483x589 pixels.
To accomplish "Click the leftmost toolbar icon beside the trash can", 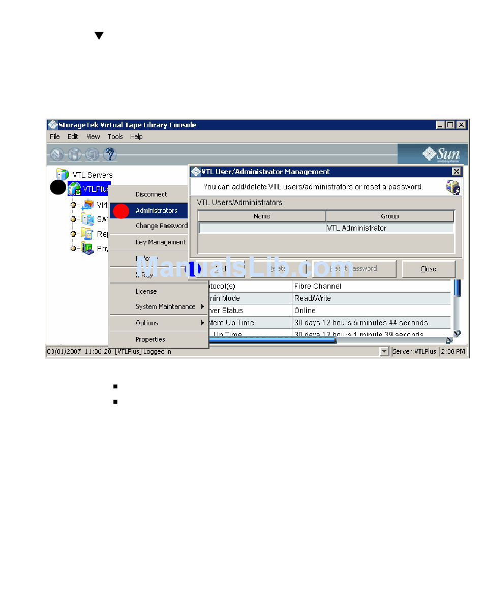I will 57,154.
